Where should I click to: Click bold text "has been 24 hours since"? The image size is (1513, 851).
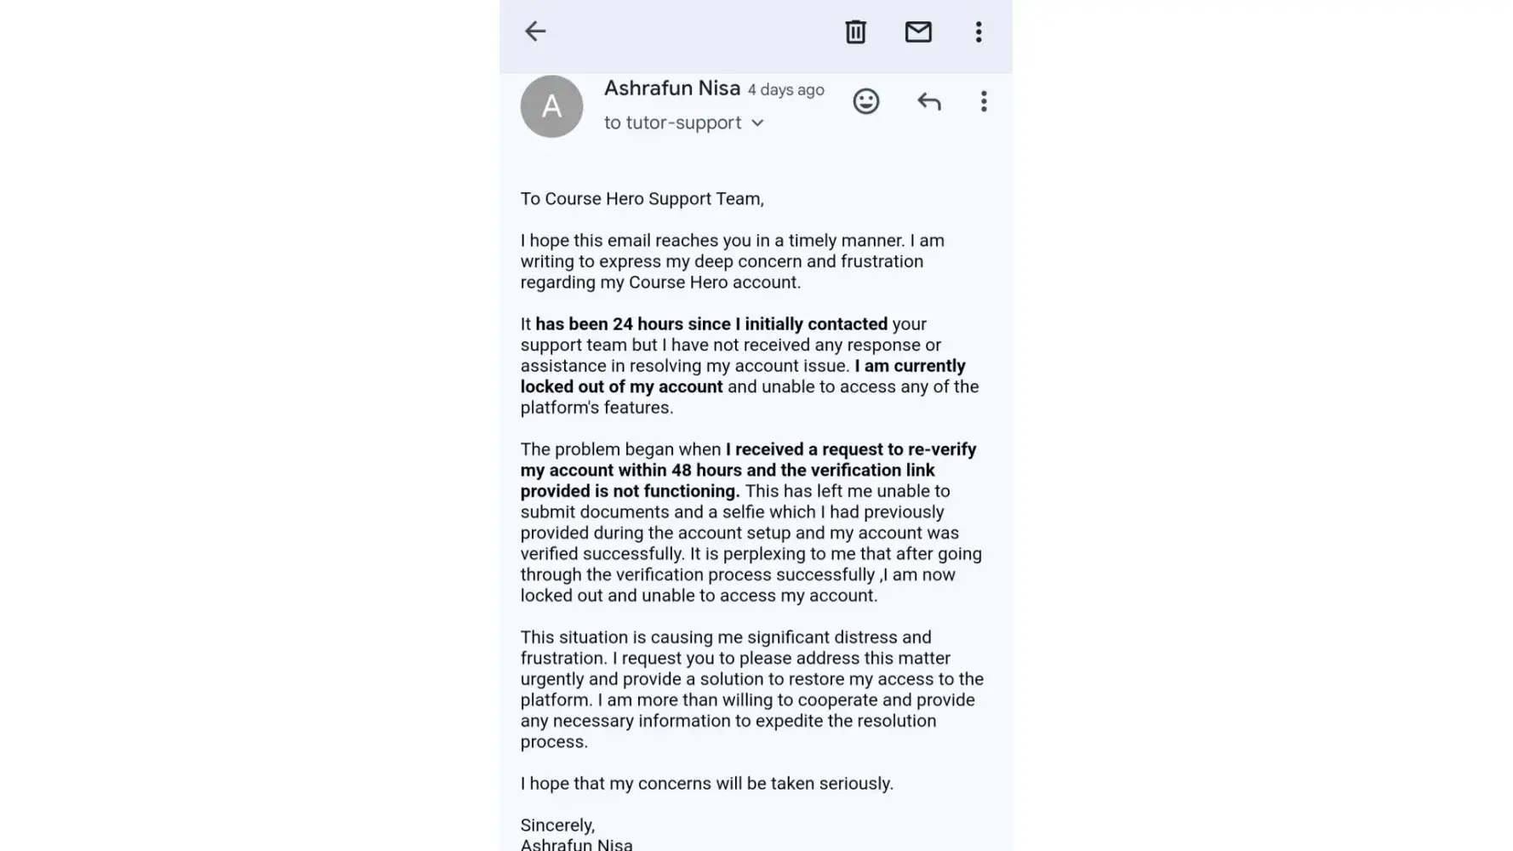[x=711, y=324]
